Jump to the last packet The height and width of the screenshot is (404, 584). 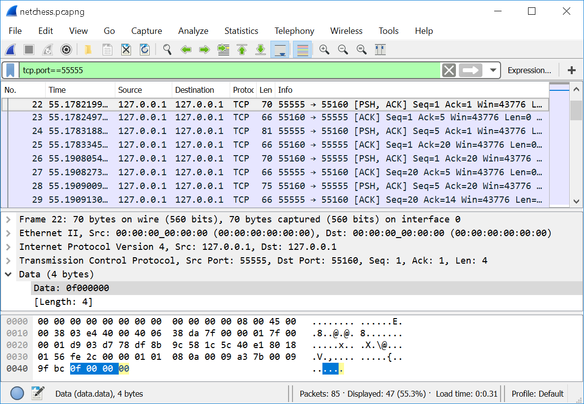pyautogui.click(x=261, y=50)
